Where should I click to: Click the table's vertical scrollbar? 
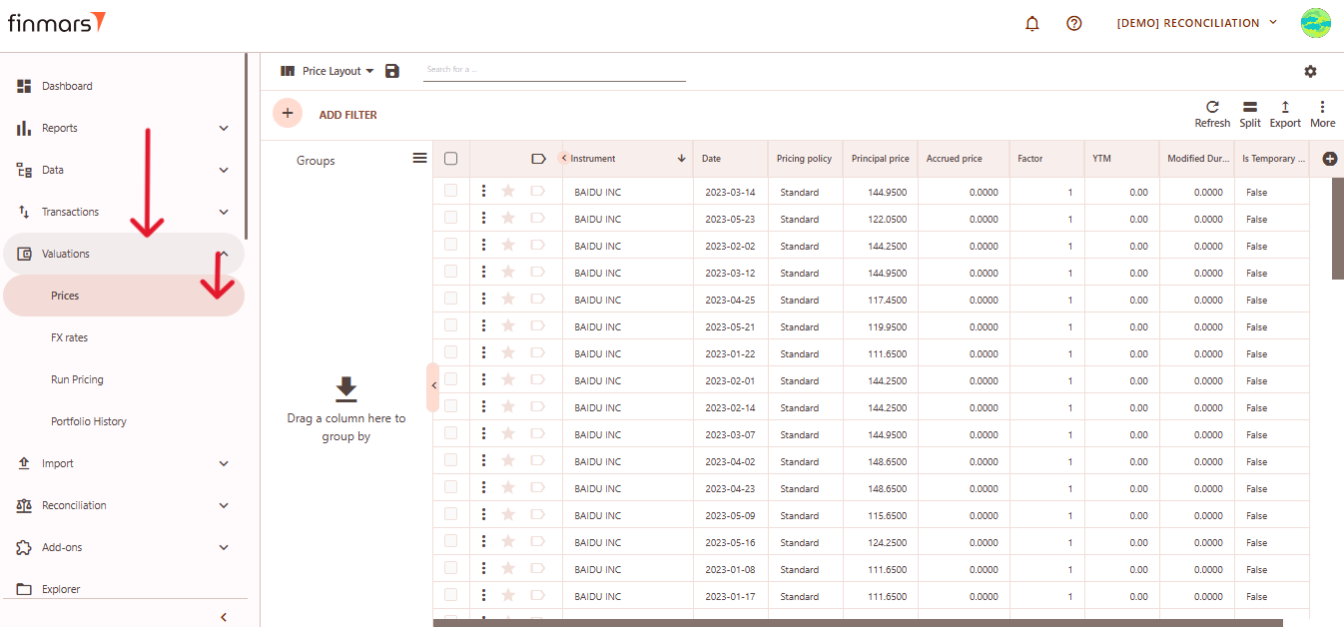[x=1338, y=230]
